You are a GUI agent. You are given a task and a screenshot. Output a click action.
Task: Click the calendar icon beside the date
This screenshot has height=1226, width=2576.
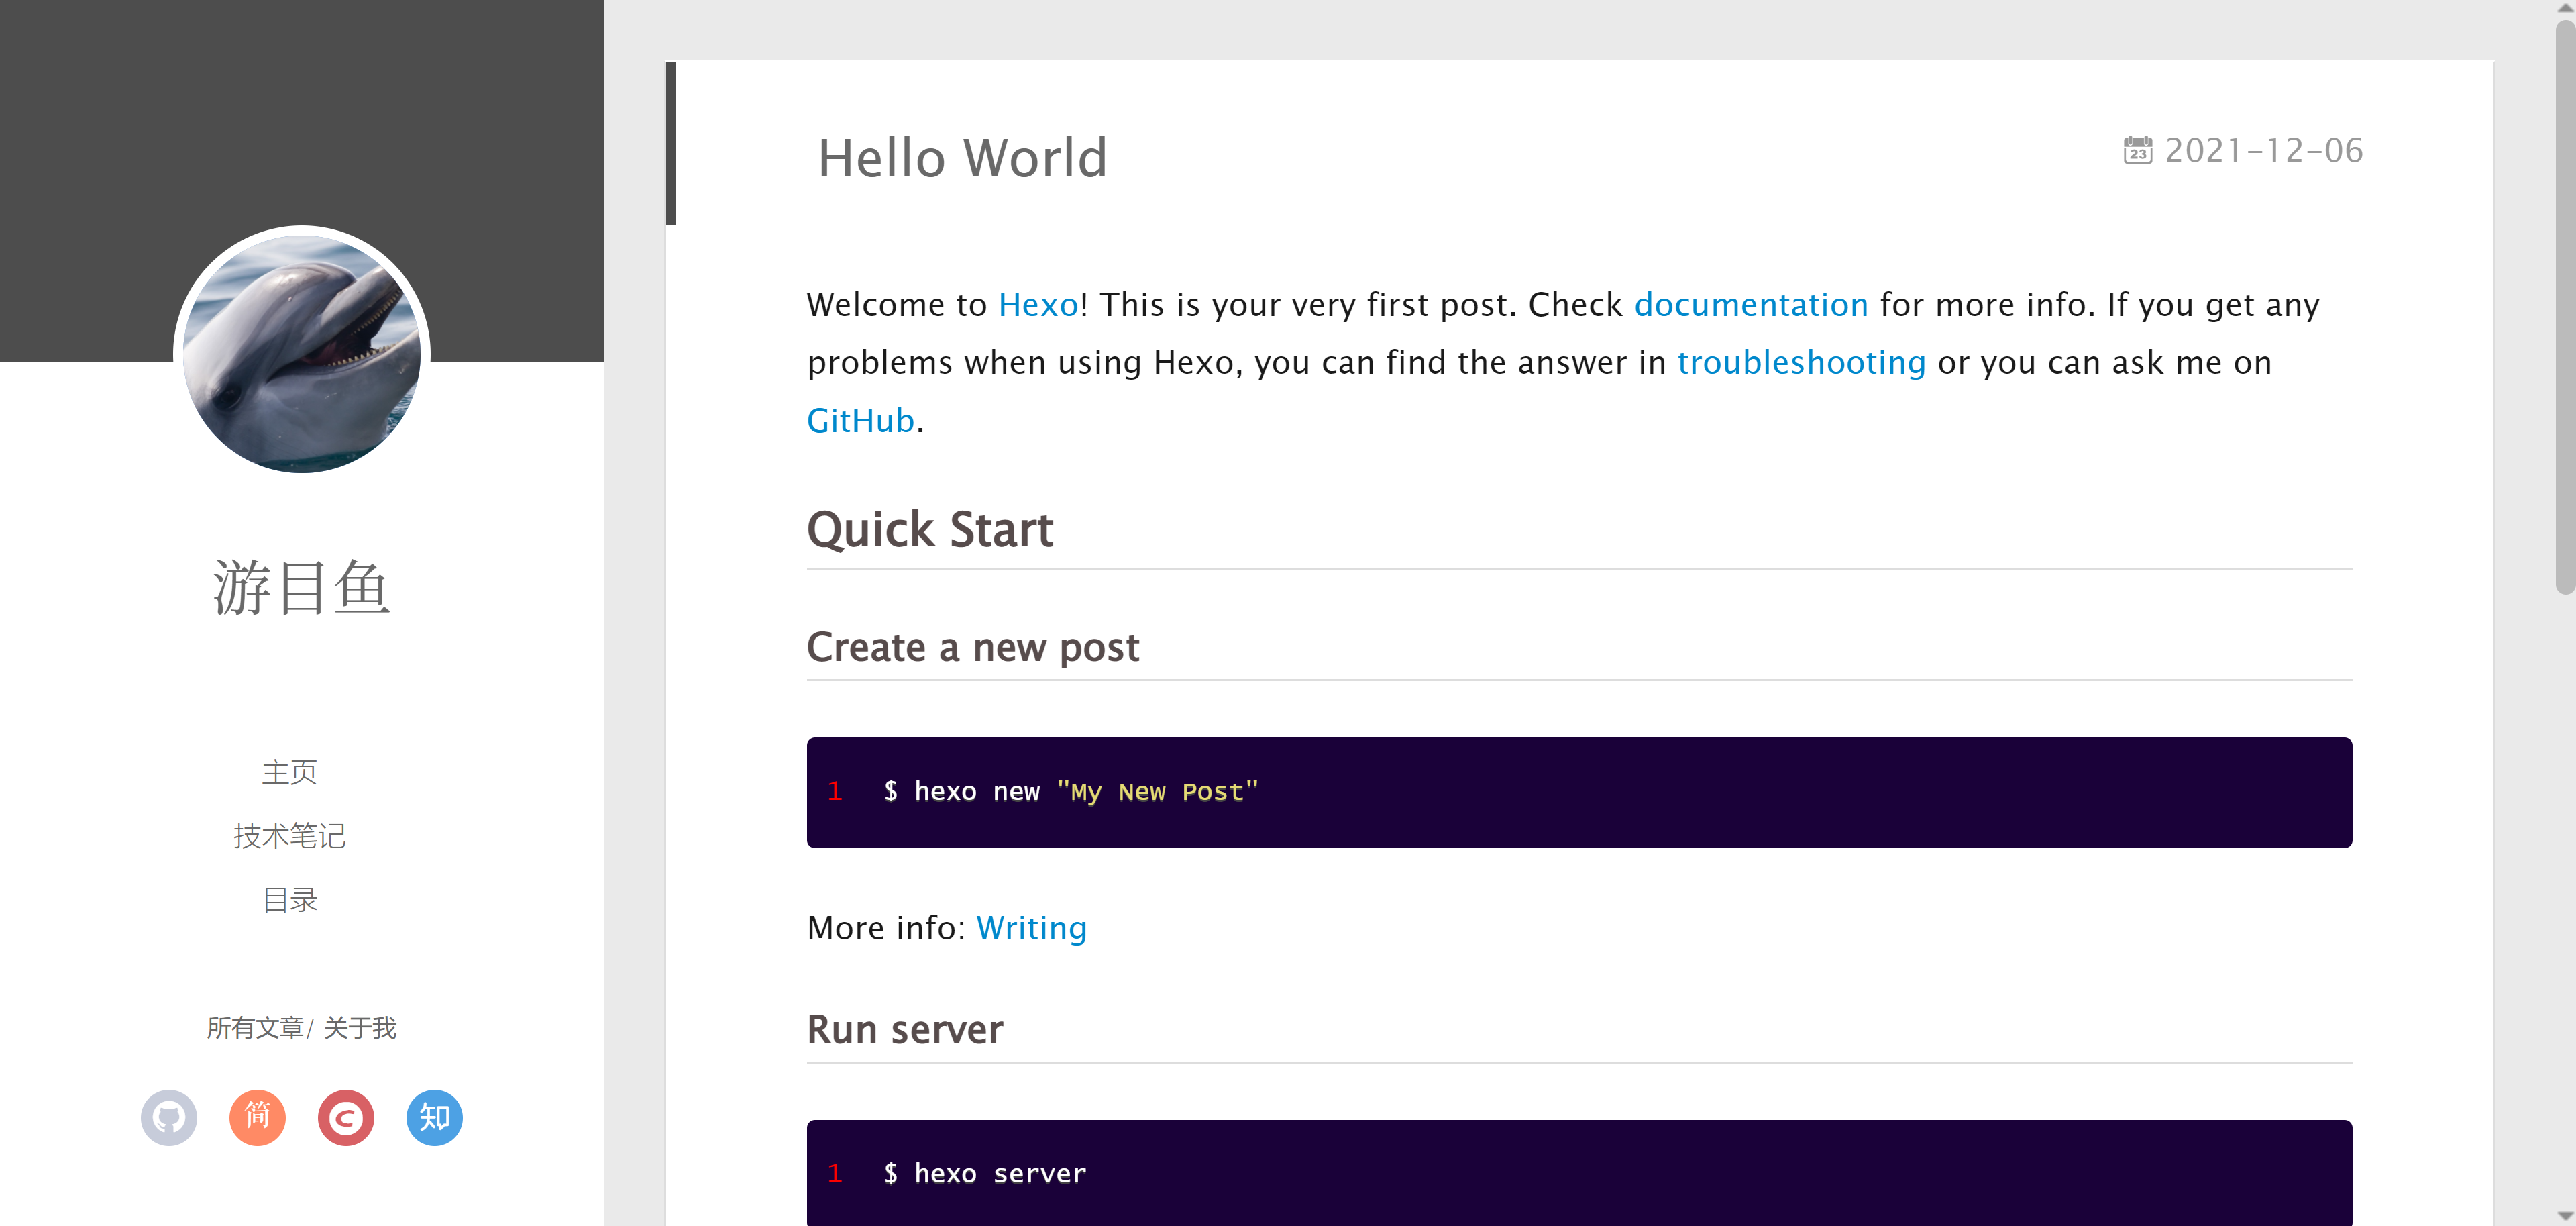(2137, 150)
